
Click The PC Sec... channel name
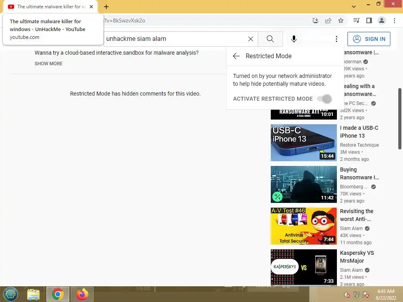(x=356, y=103)
